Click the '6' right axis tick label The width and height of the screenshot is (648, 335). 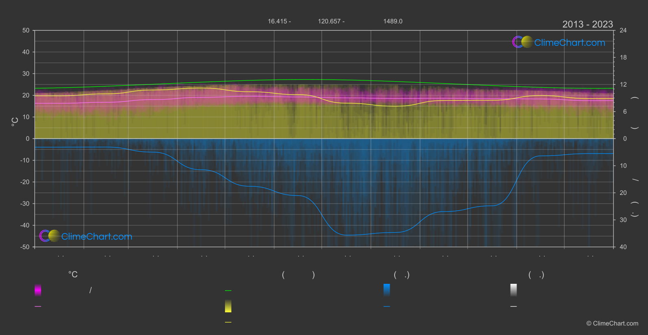point(625,112)
